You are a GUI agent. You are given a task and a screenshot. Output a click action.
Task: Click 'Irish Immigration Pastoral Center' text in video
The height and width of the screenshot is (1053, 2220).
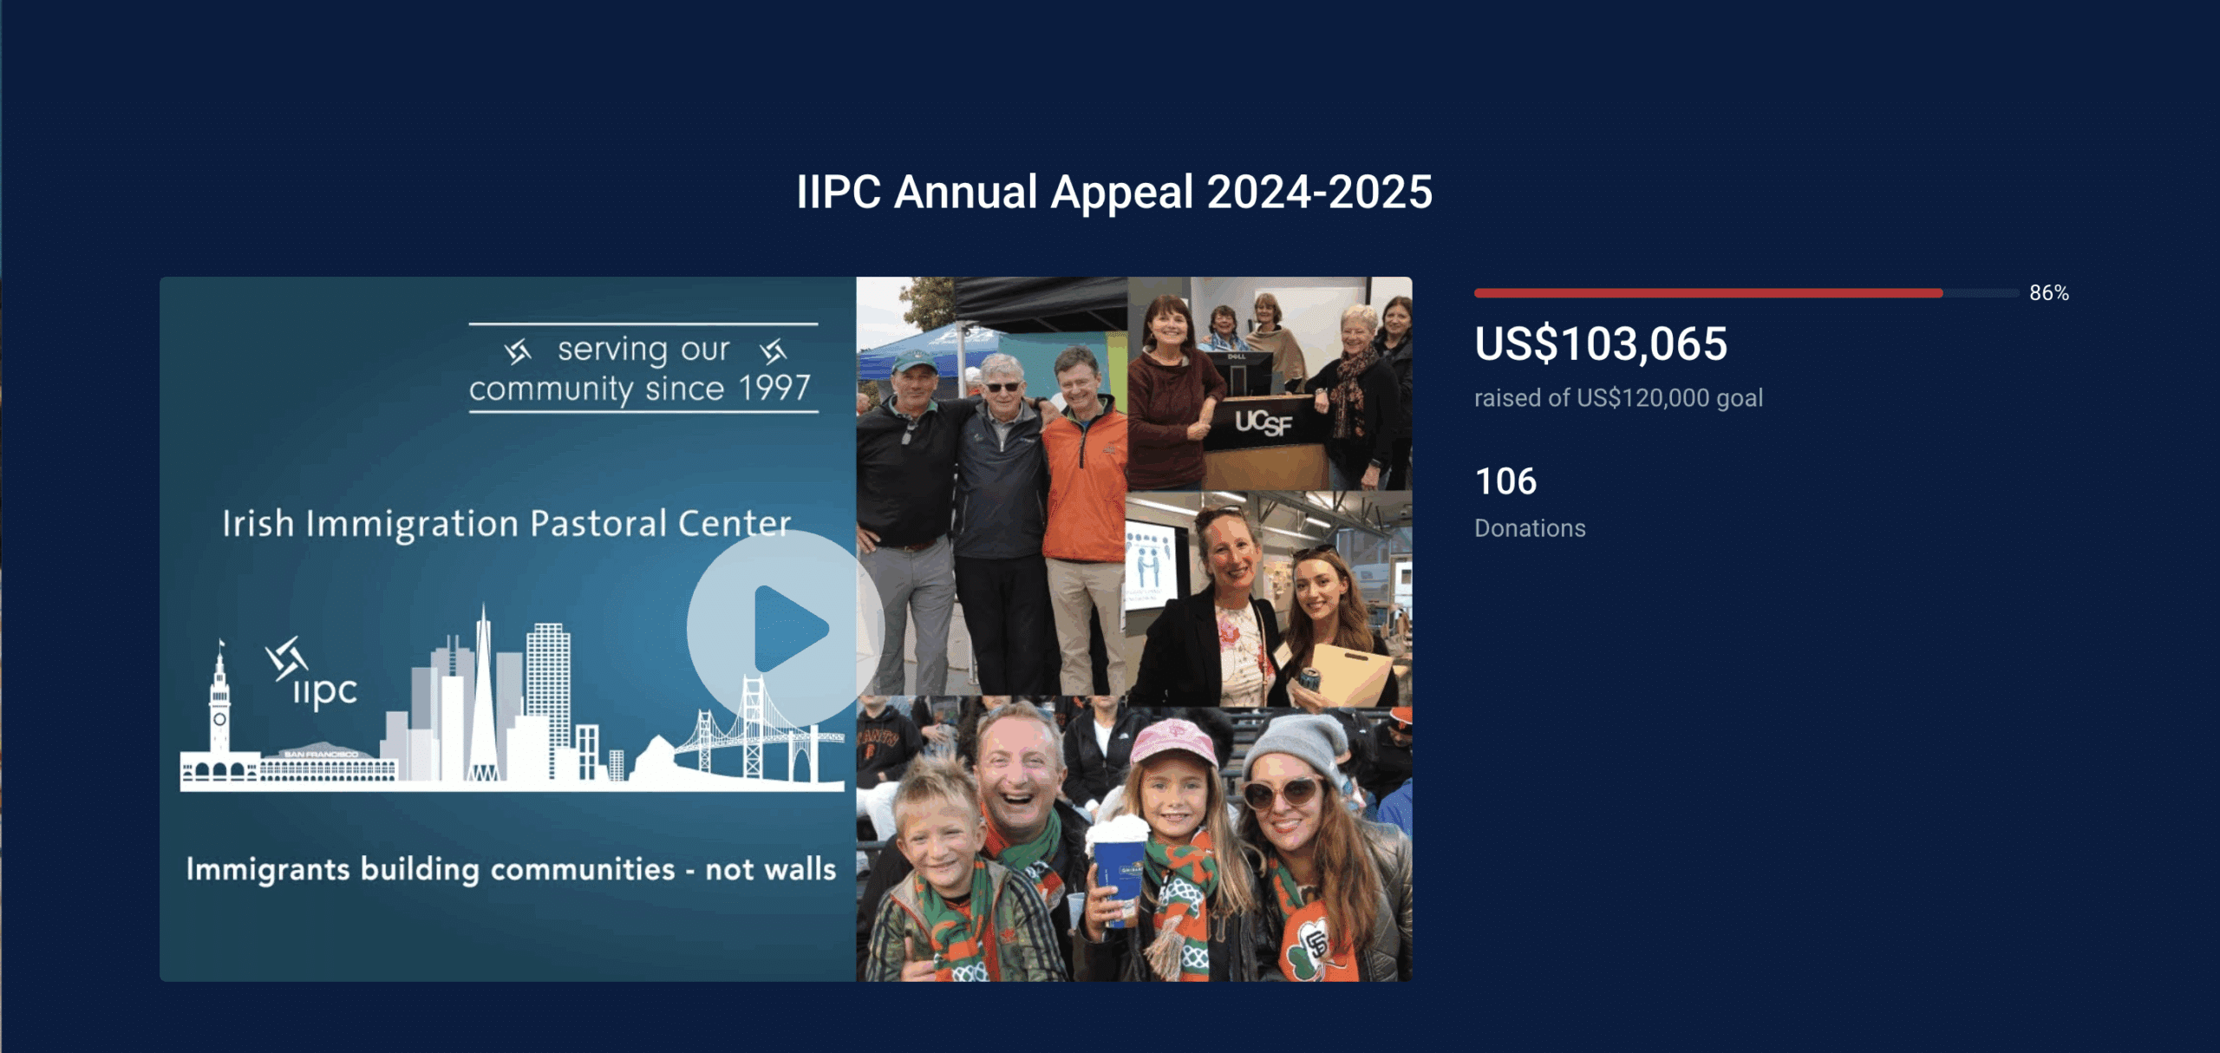(506, 524)
